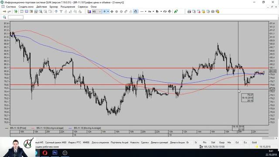Switch to Eu tab
The height and width of the screenshot is (157, 279).
point(245,143)
